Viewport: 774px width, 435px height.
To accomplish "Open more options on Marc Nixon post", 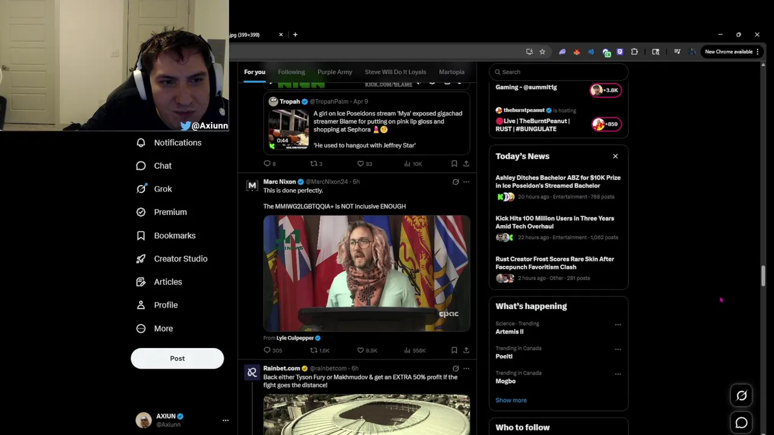I will click(466, 182).
